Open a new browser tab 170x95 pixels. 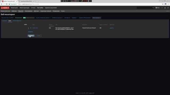pos(37,1)
